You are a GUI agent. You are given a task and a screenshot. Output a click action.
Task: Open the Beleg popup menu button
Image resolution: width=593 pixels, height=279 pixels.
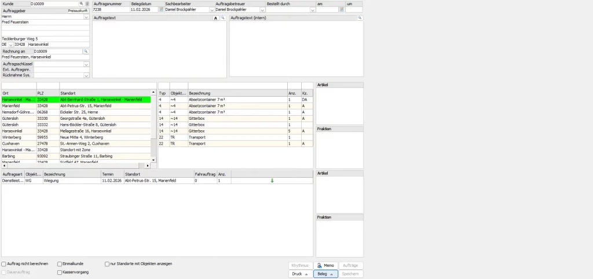point(325,274)
